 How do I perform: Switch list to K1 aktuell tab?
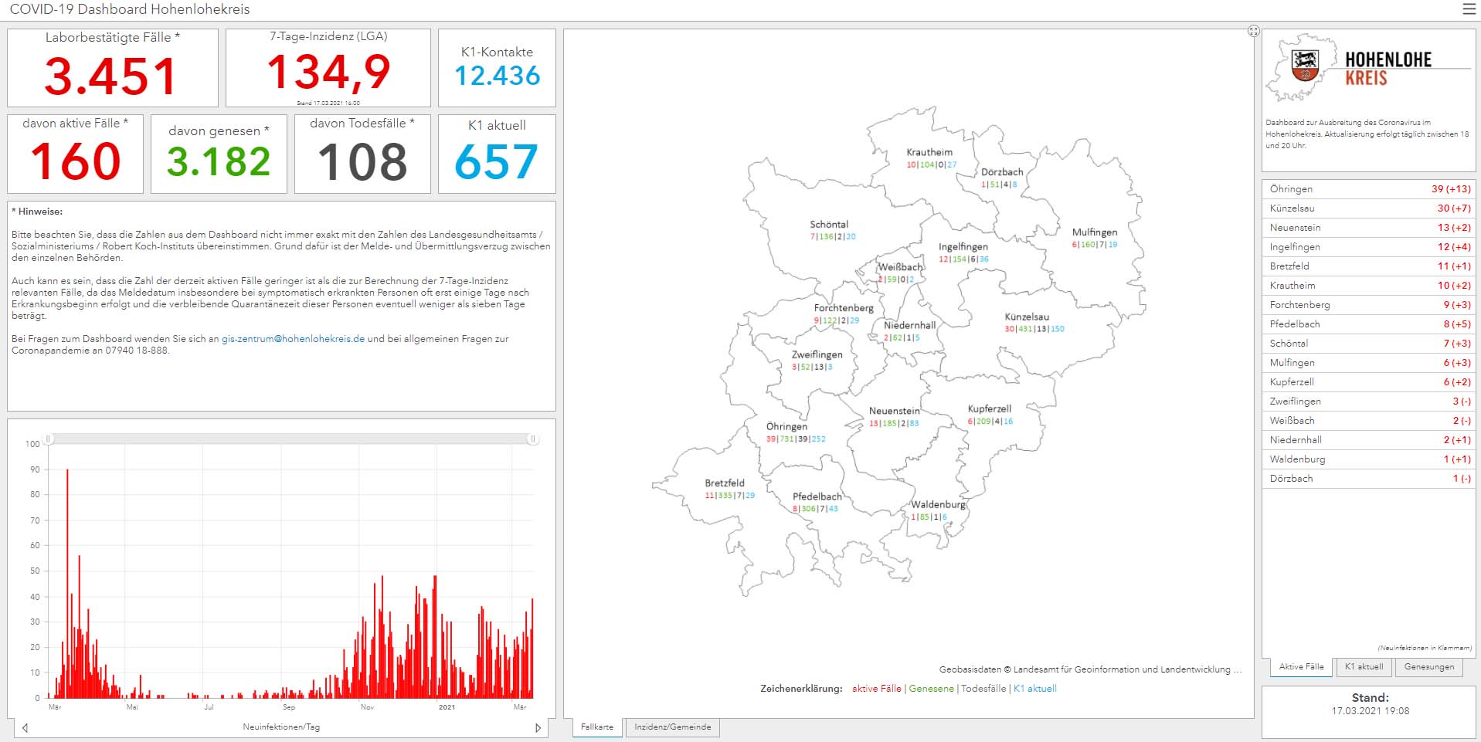click(1364, 667)
